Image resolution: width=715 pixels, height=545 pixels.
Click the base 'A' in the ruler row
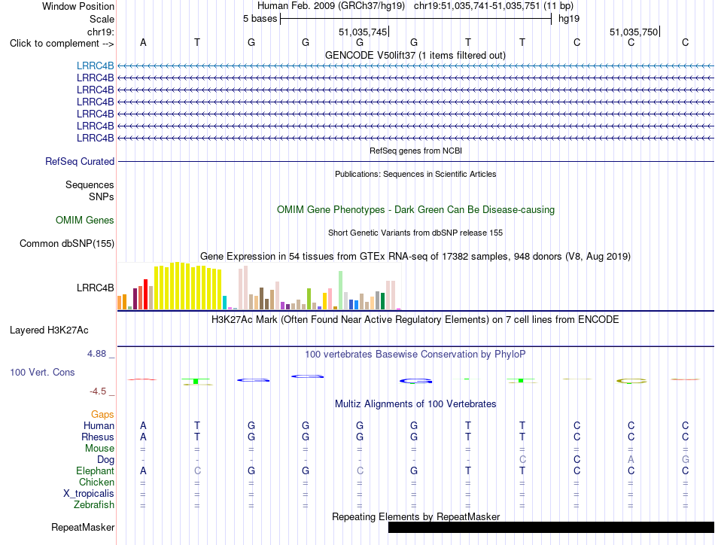143,42
